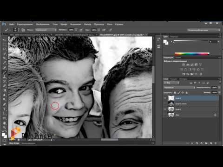Image resolution: width=223 pixels, height=167 pixels.
Task: Open the layer blending mode dropdown
Action: [x=179, y=88]
